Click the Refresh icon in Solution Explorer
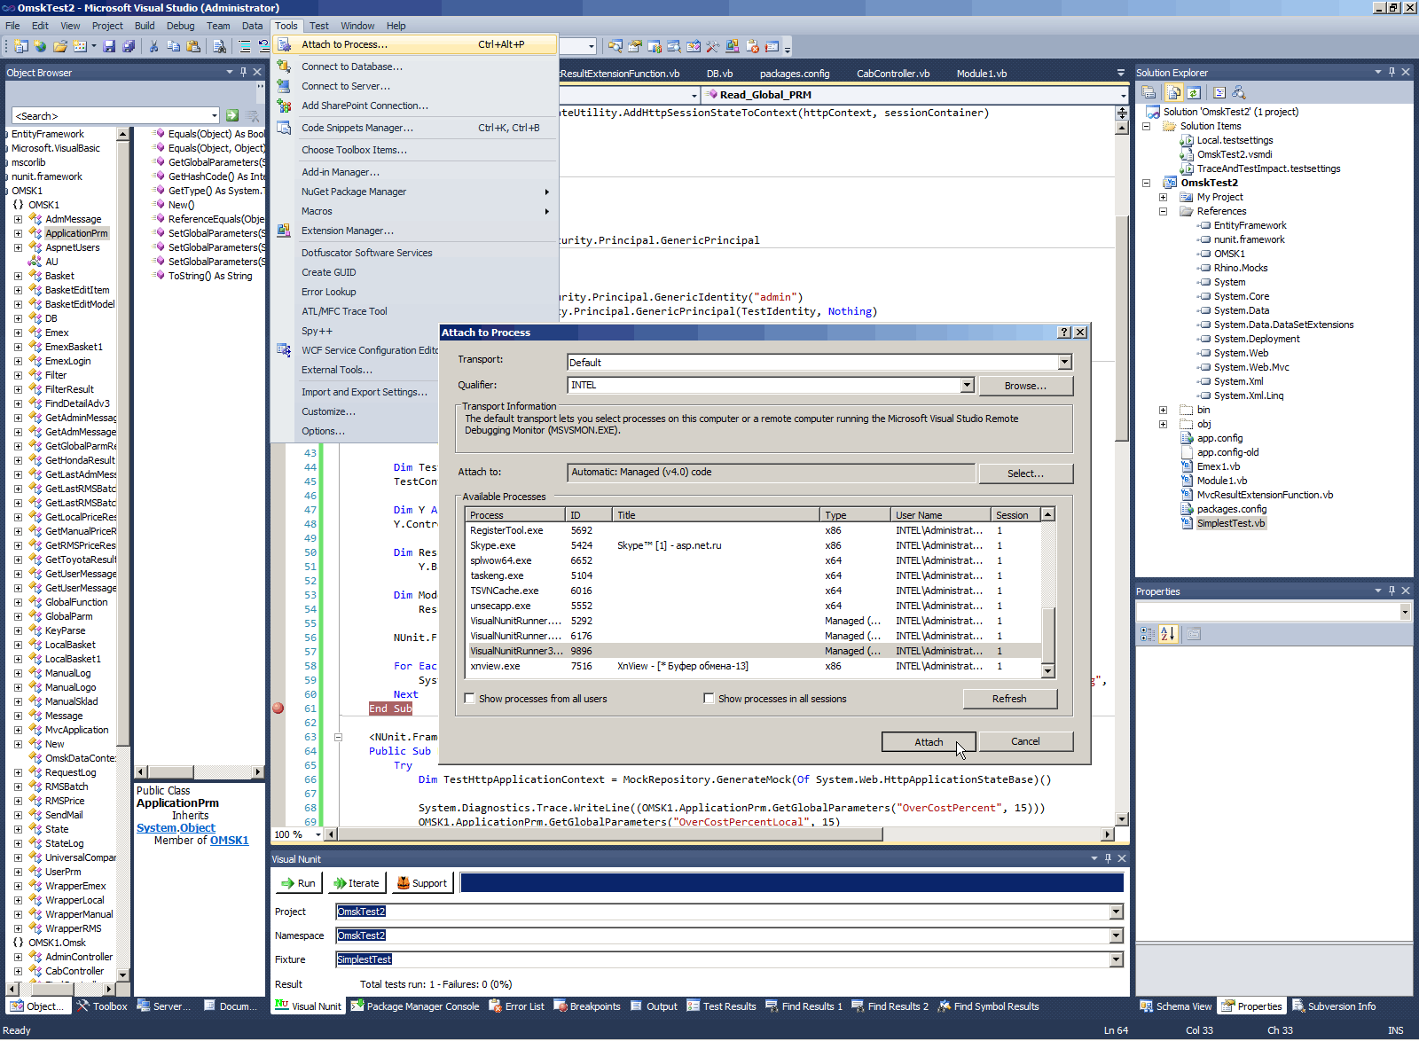Image resolution: width=1419 pixels, height=1041 pixels. 1194,92
